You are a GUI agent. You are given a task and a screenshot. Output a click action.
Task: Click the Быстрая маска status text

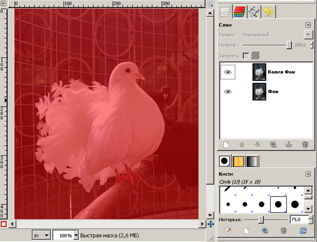110,236
